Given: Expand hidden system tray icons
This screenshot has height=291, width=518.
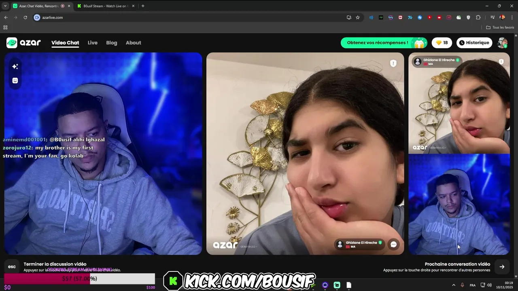Looking at the screenshot, I should coord(453,285).
